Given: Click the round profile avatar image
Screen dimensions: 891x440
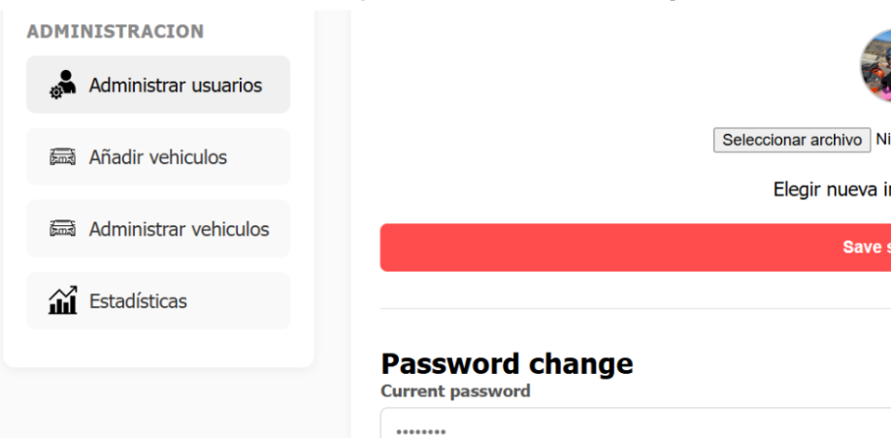Looking at the screenshot, I should point(877,66).
